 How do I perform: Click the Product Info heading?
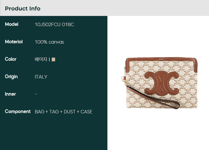pyautogui.click(x=23, y=8)
